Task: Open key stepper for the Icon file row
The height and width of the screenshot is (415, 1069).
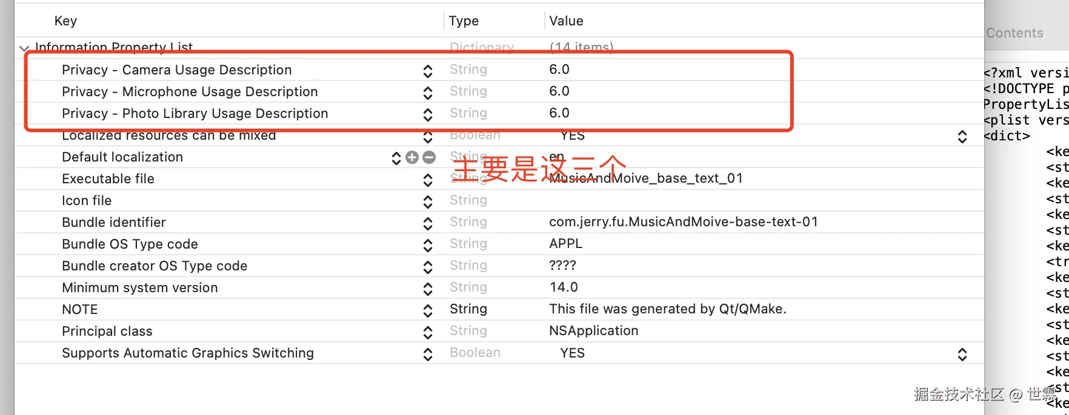Action: (x=428, y=201)
